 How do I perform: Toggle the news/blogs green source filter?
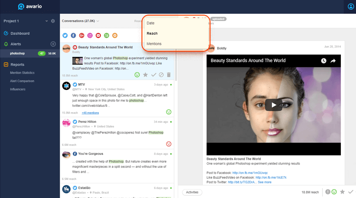[106, 36]
